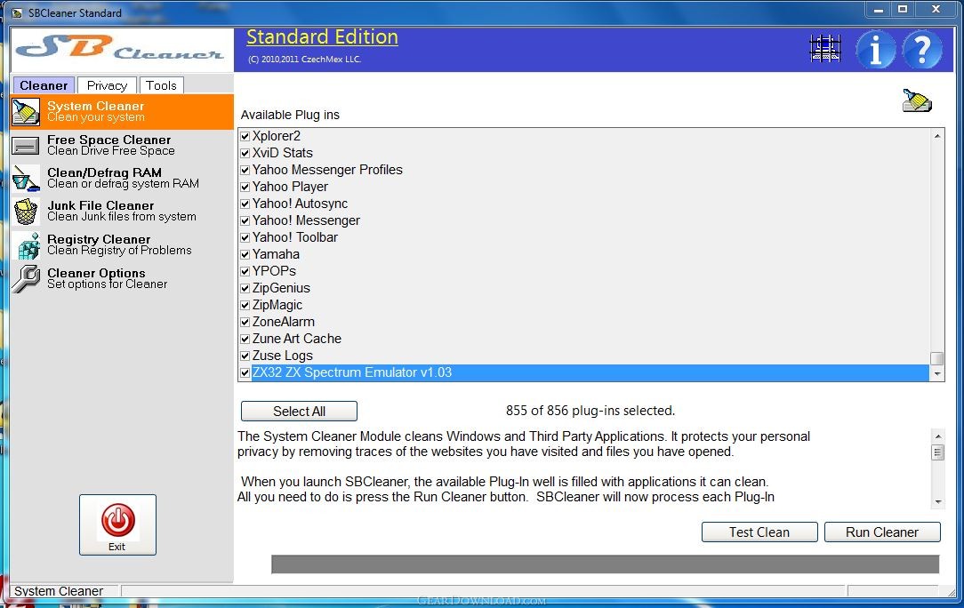Click the Standard Edition link
964x608 pixels.
pyautogui.click(x=322, y=36)
